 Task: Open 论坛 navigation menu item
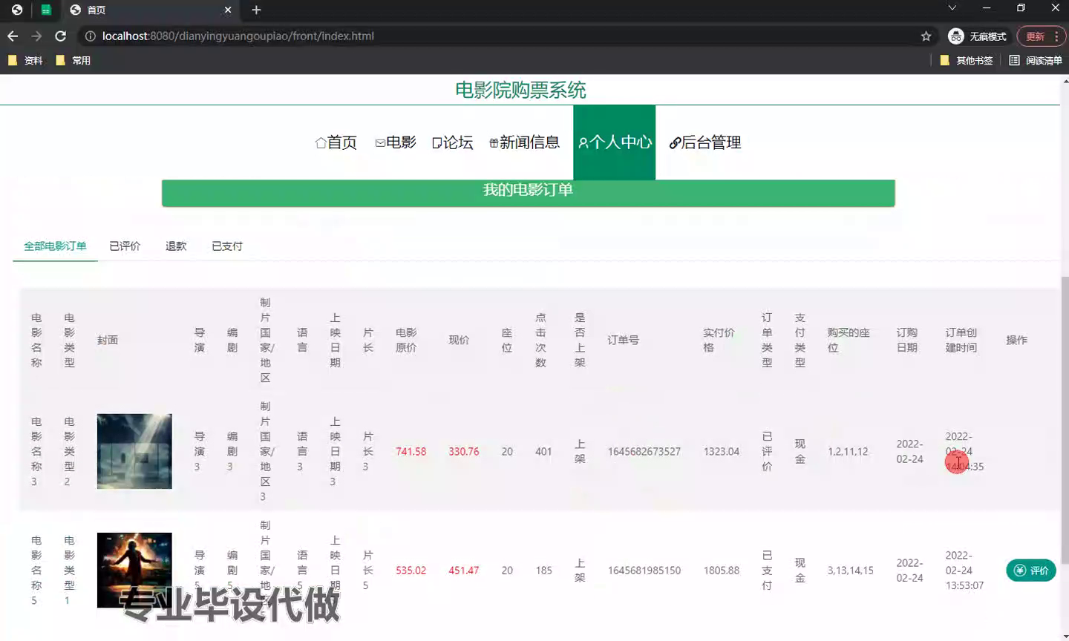(x=453, y=142)
